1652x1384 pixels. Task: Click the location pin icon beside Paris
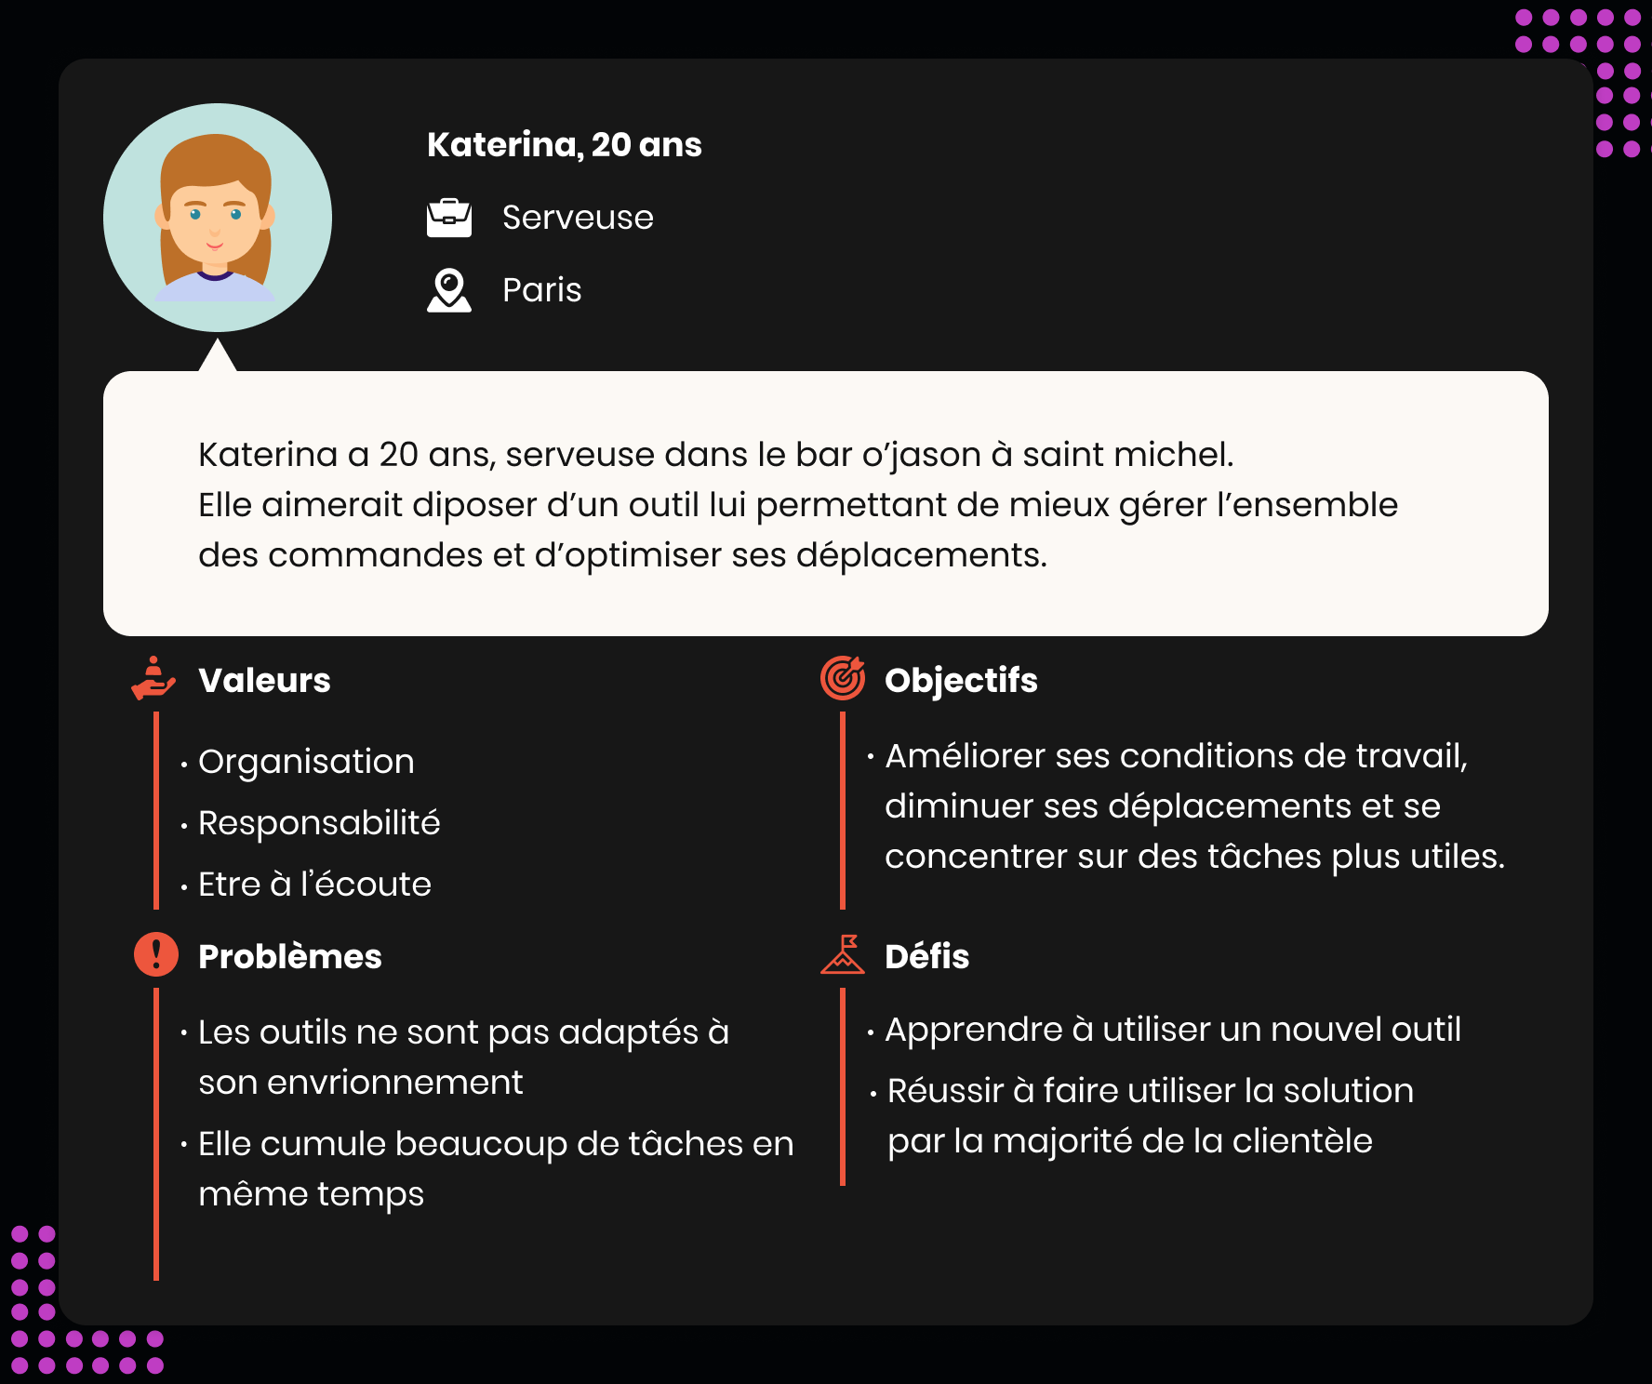coord(448,290)
